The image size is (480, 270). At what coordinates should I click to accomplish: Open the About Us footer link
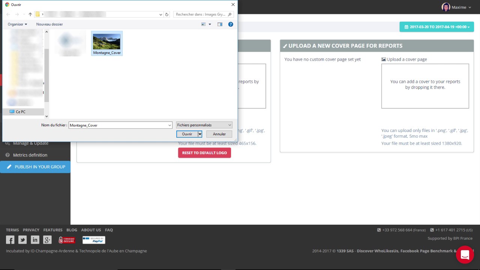[x=91, y=230]
